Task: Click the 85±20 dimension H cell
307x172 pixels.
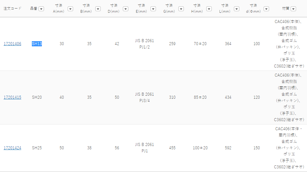Action: tap(200, 98)
